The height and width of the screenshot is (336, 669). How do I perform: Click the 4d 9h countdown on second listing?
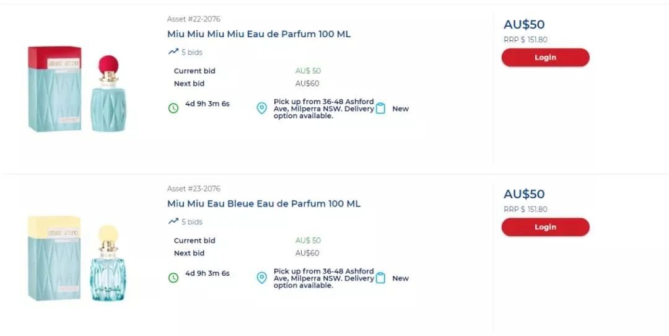coord(208,273)
